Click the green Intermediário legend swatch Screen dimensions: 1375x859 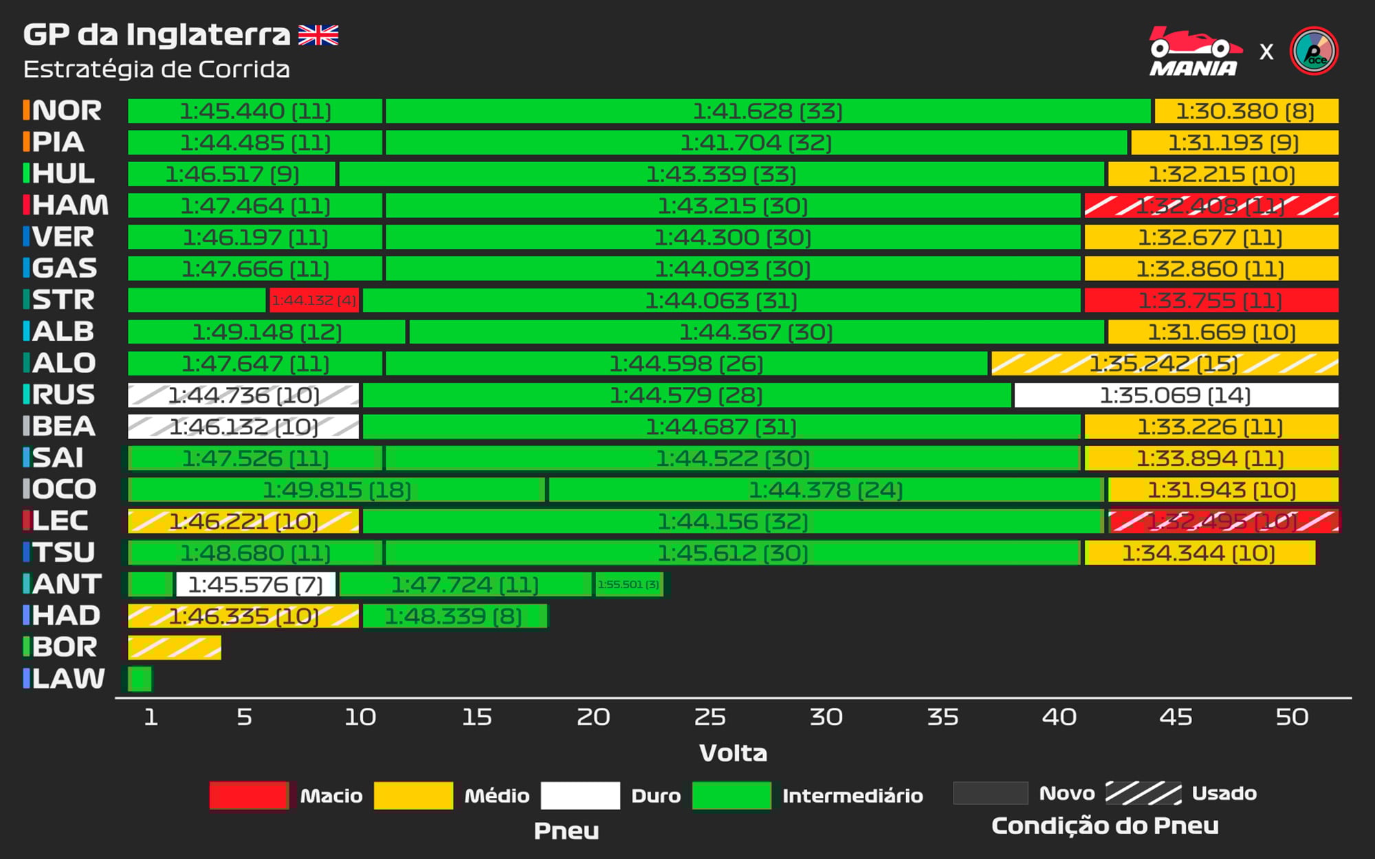(731, 795)
